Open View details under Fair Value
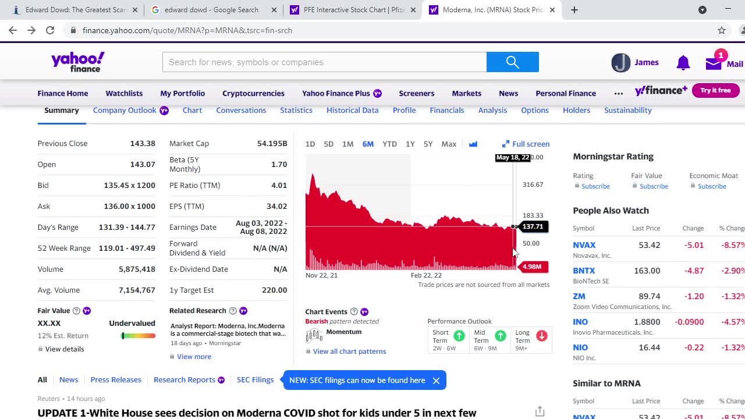The width and height of the screenshot is (745, 419). pyautogui.click(x=65, y=349)
